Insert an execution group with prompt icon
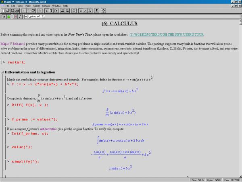Screen dimensions: 242x182 (56, 11)
